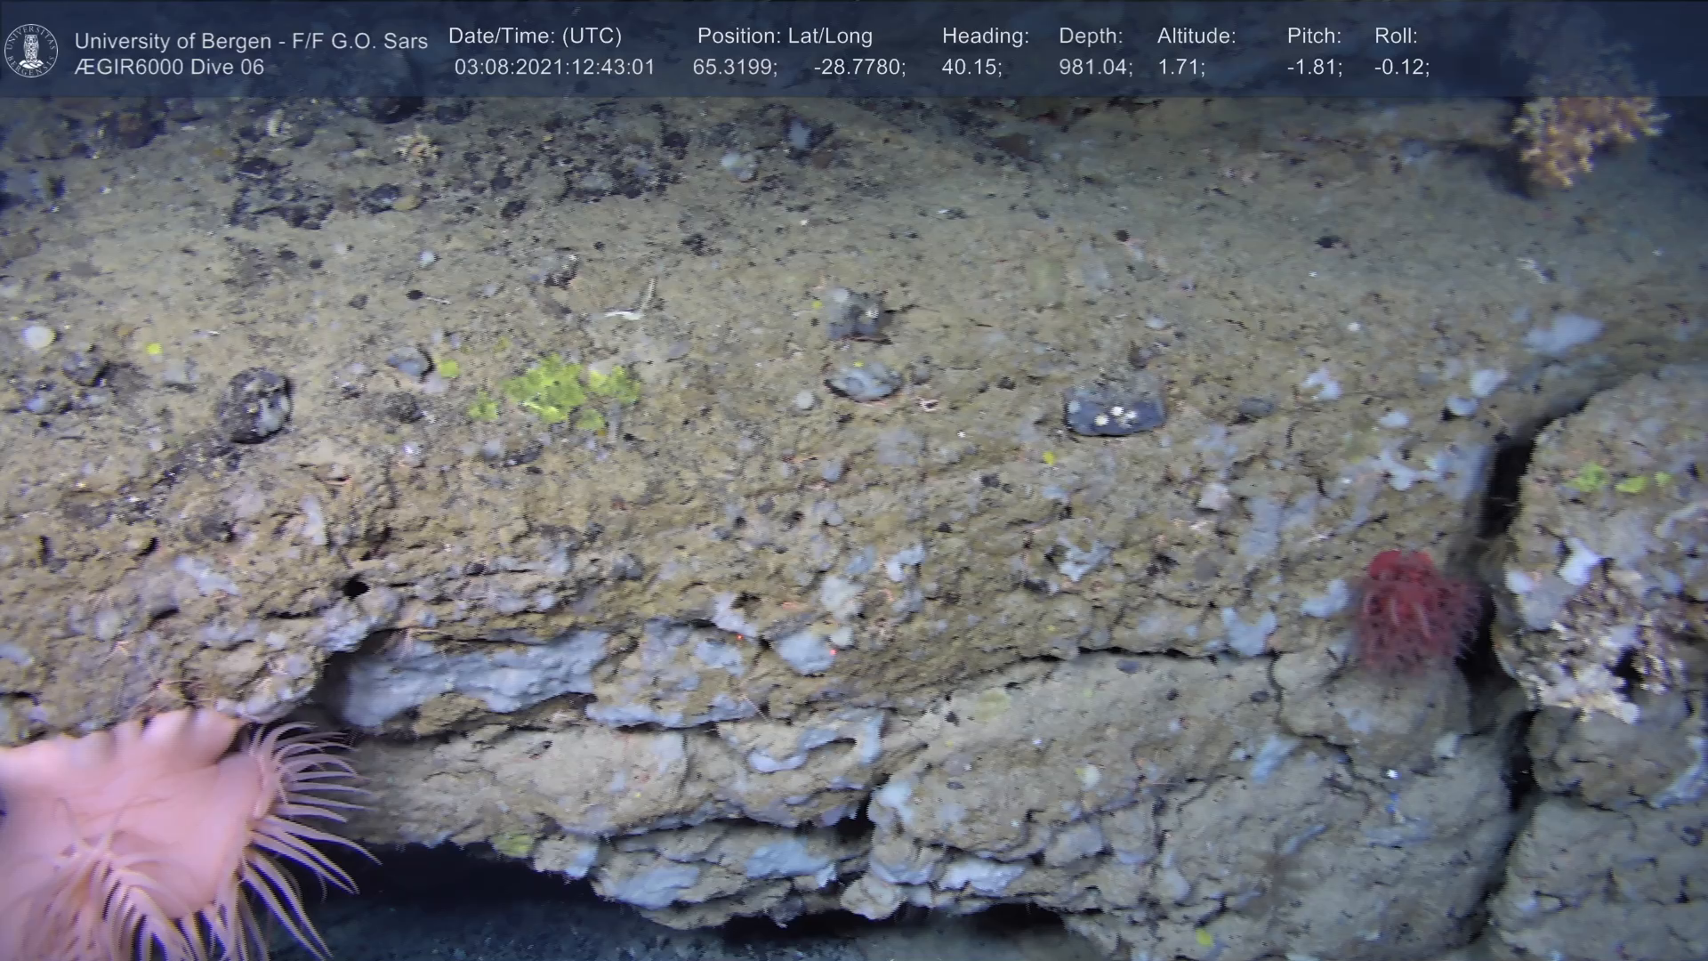Viewport: 1708px width, 961px height.
Task: Click the heading value 40.15
Action: coord(971,68)
